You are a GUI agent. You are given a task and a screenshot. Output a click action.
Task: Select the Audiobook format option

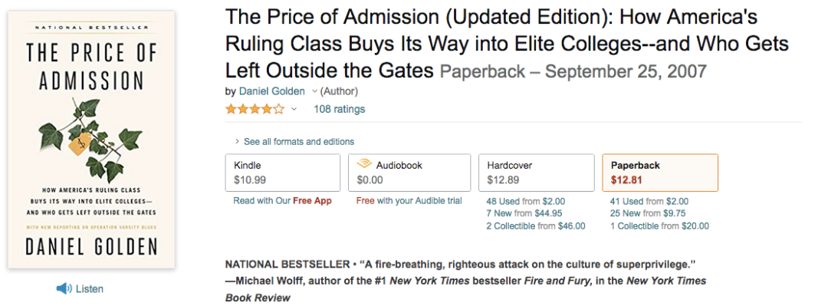409,173
